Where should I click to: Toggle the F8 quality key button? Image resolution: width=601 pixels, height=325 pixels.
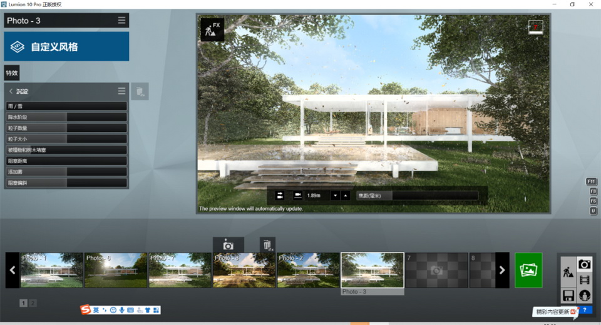pyautogui.click(x=592, y=191)
